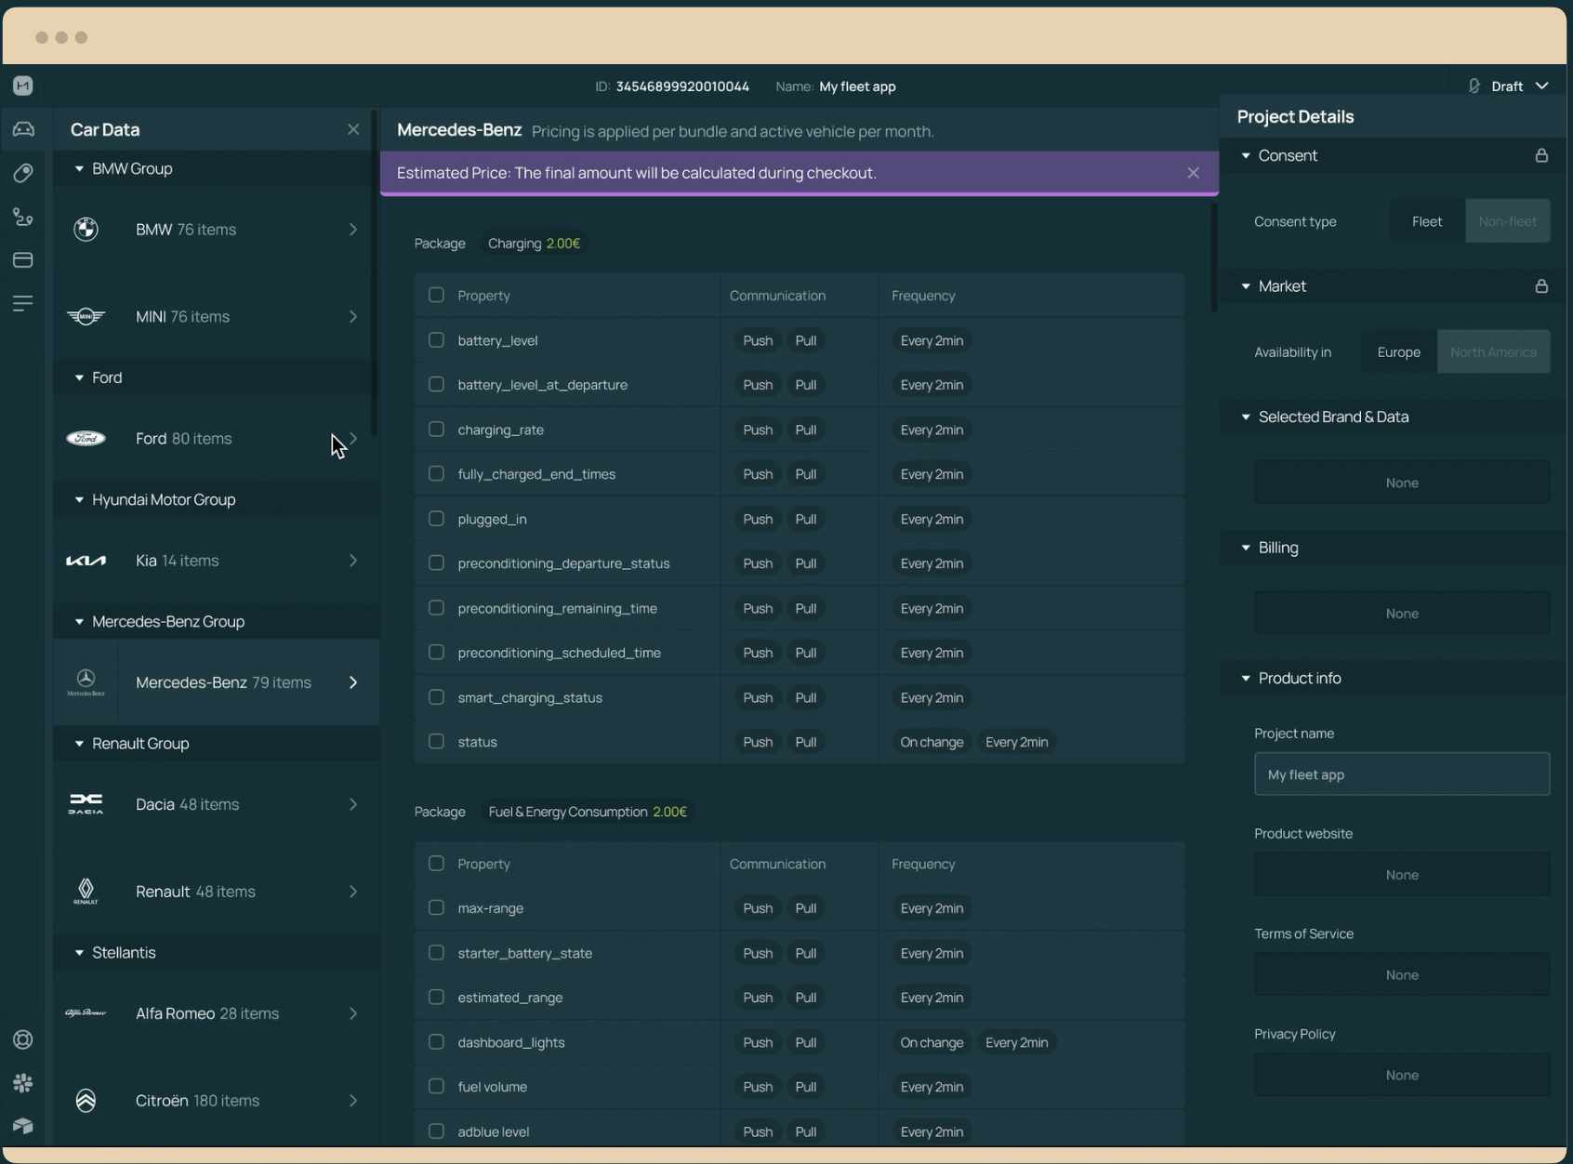1573x1164 pixels.
Task: Collapse the Renault Group section
Action: pos(79,743)
